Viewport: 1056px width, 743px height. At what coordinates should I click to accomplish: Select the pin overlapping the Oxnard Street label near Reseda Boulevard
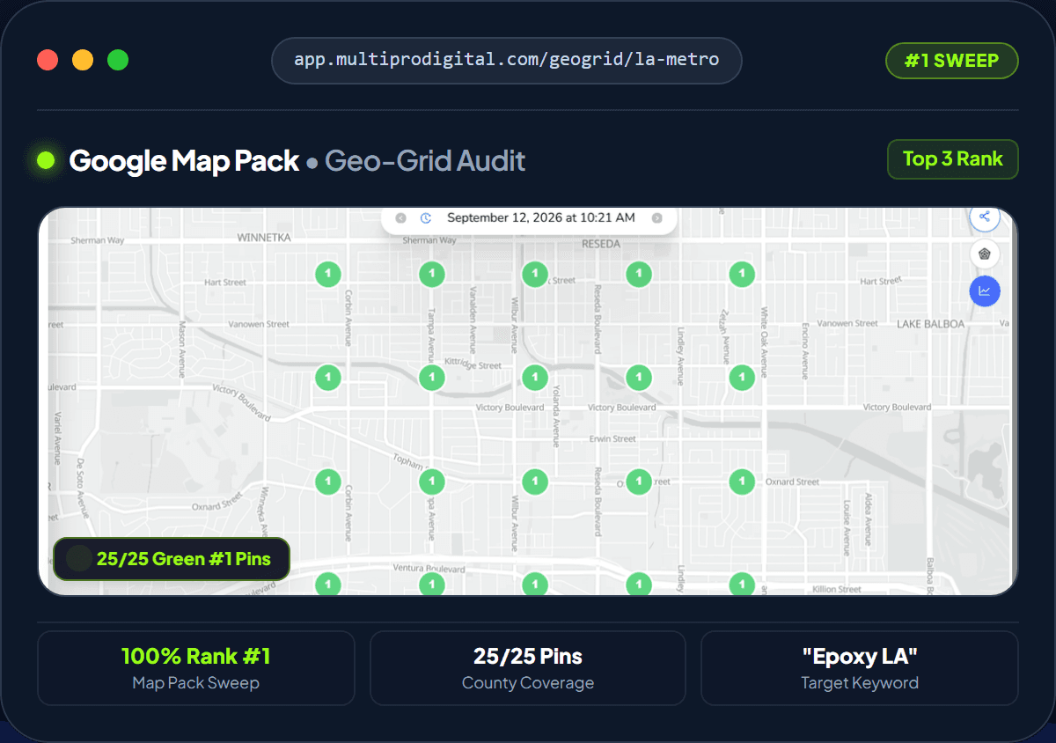point(638,481)
